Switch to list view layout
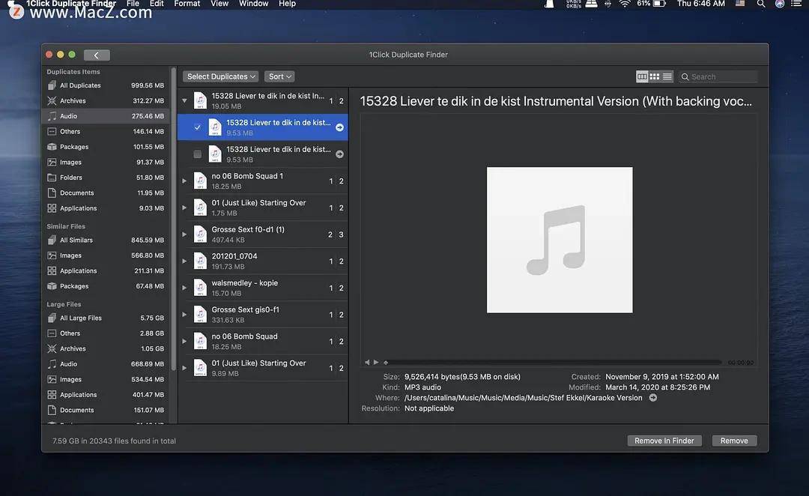The width and height of the screenshot is (809, 496). tap(667, 76)
